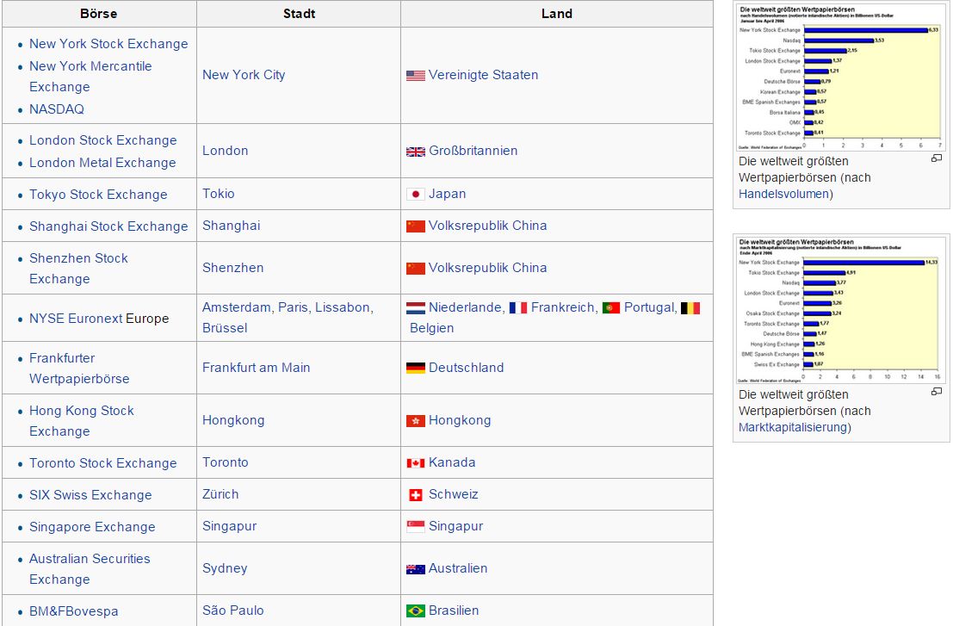The height and width of the screenshot is (626, 953).
Task: Click the Brazil flag icon
Action: click(416, 611)
